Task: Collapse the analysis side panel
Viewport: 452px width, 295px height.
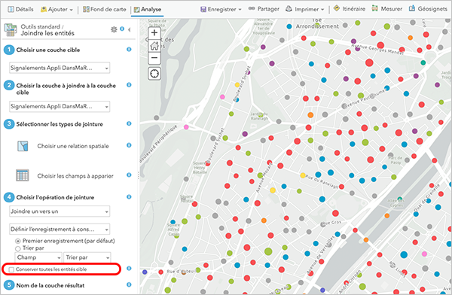Action: (129, 29)
